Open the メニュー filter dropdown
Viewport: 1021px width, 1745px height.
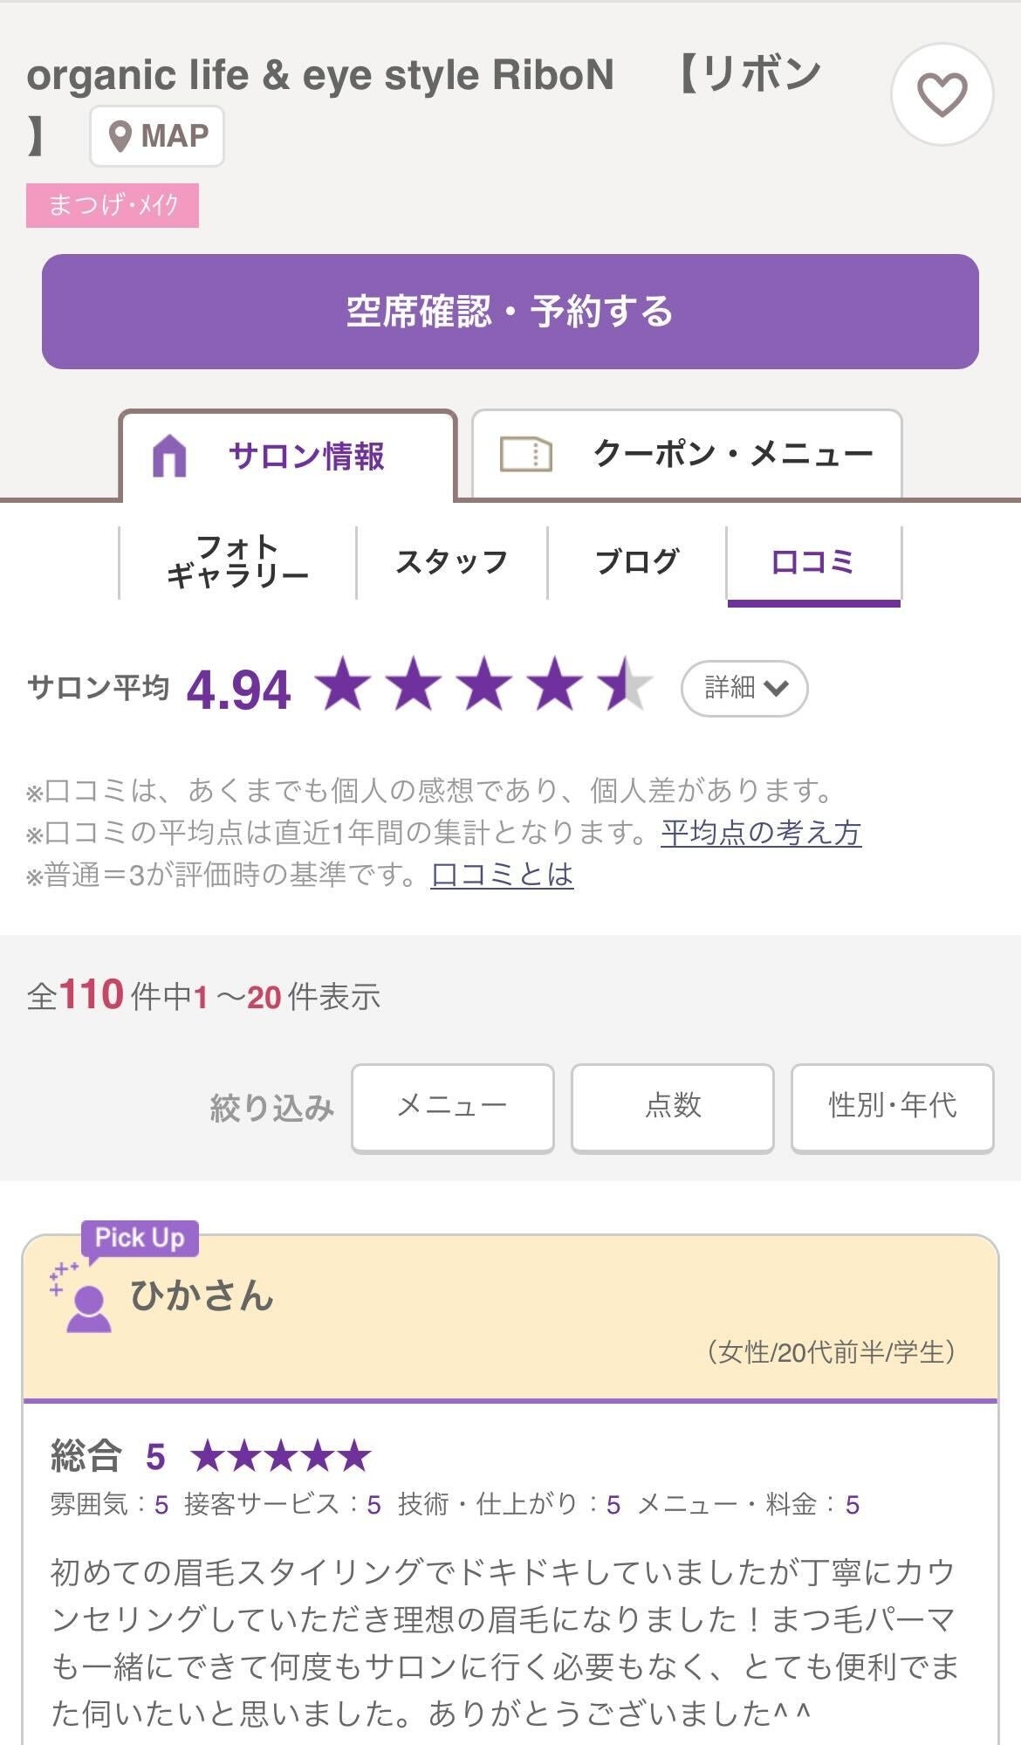(452, 1107)
